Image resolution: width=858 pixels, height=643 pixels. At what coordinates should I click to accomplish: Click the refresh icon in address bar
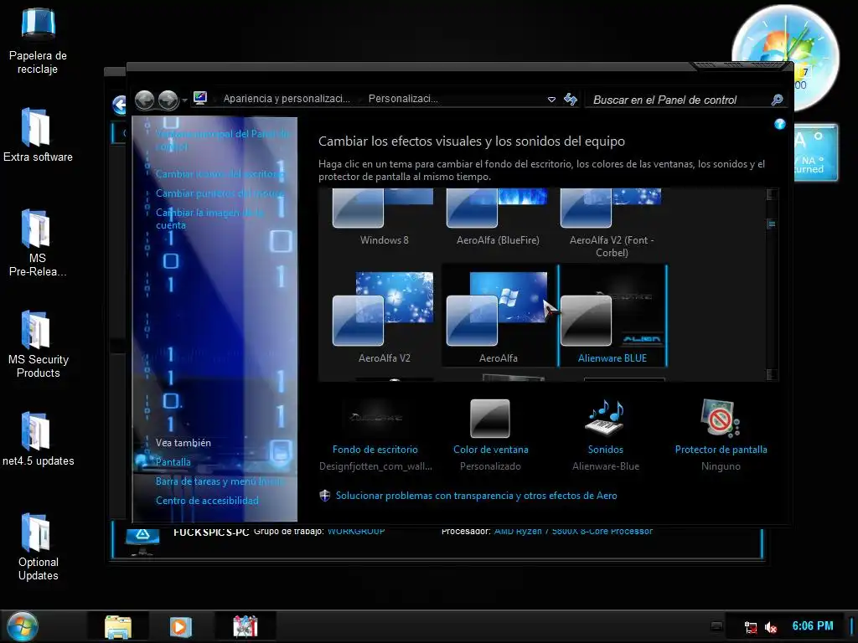click(x=570, y=99)
